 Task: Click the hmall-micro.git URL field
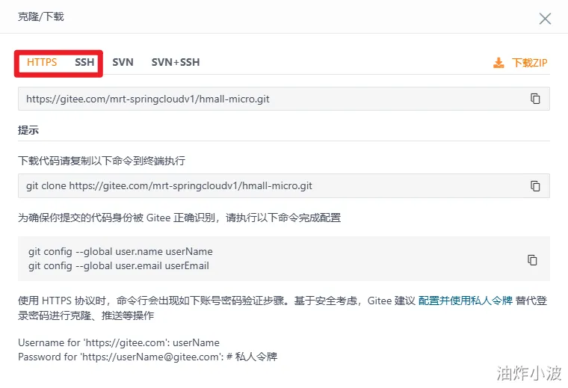(284, 99)
